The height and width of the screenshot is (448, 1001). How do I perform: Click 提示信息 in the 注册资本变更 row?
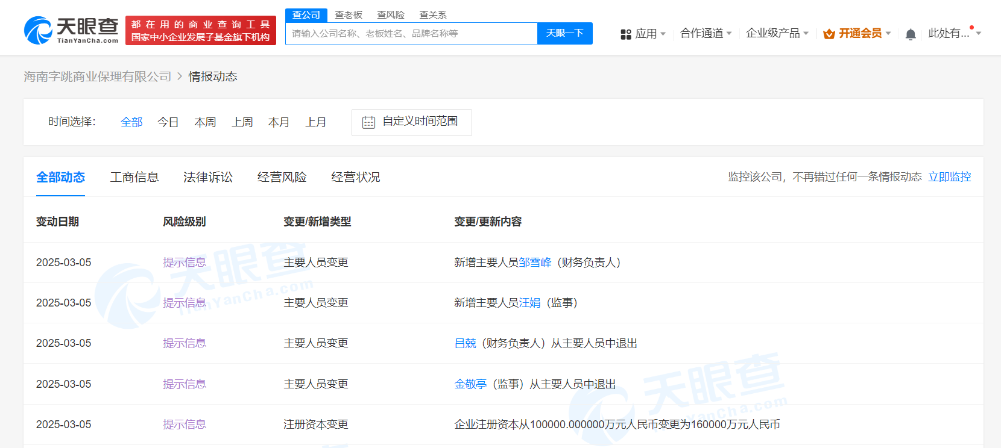click(x=185, y=425)
